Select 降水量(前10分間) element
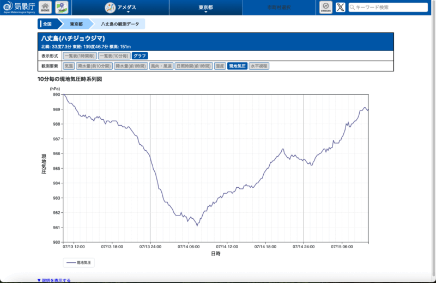Screen dimensions: 436x283 click(94, 66)
